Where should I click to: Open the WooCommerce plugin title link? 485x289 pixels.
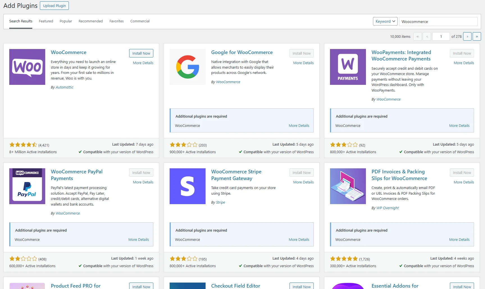coord(69,52)
